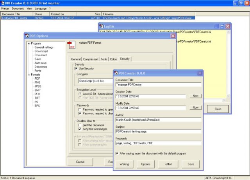This screenshot has width=250, height=180.
Task: Click Cancel in PDF Options
Action: coord(80,162)
